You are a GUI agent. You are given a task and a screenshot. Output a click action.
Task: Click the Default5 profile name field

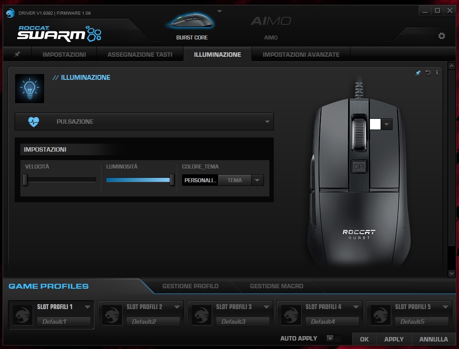(422, 322)
